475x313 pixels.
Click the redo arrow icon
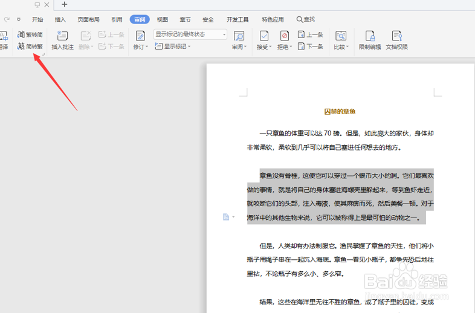click(7, 20)
